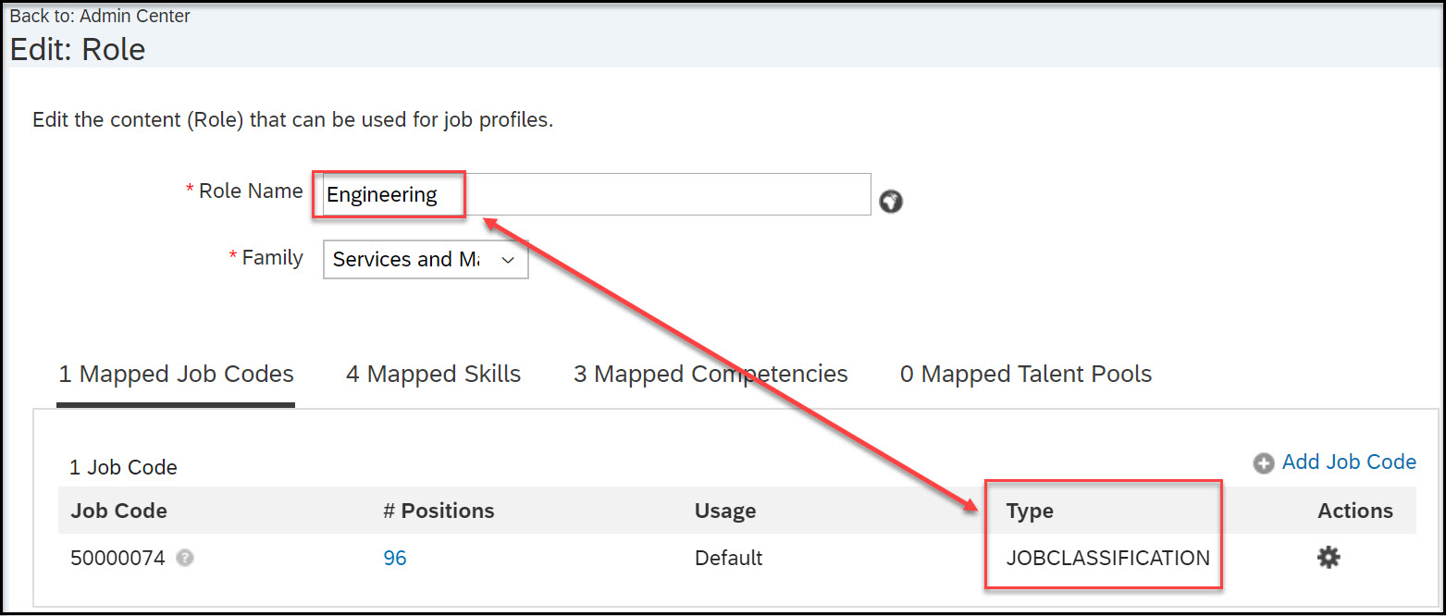Click into the Role Name input field
1446x616 pixels.
(x=597, y=194)
